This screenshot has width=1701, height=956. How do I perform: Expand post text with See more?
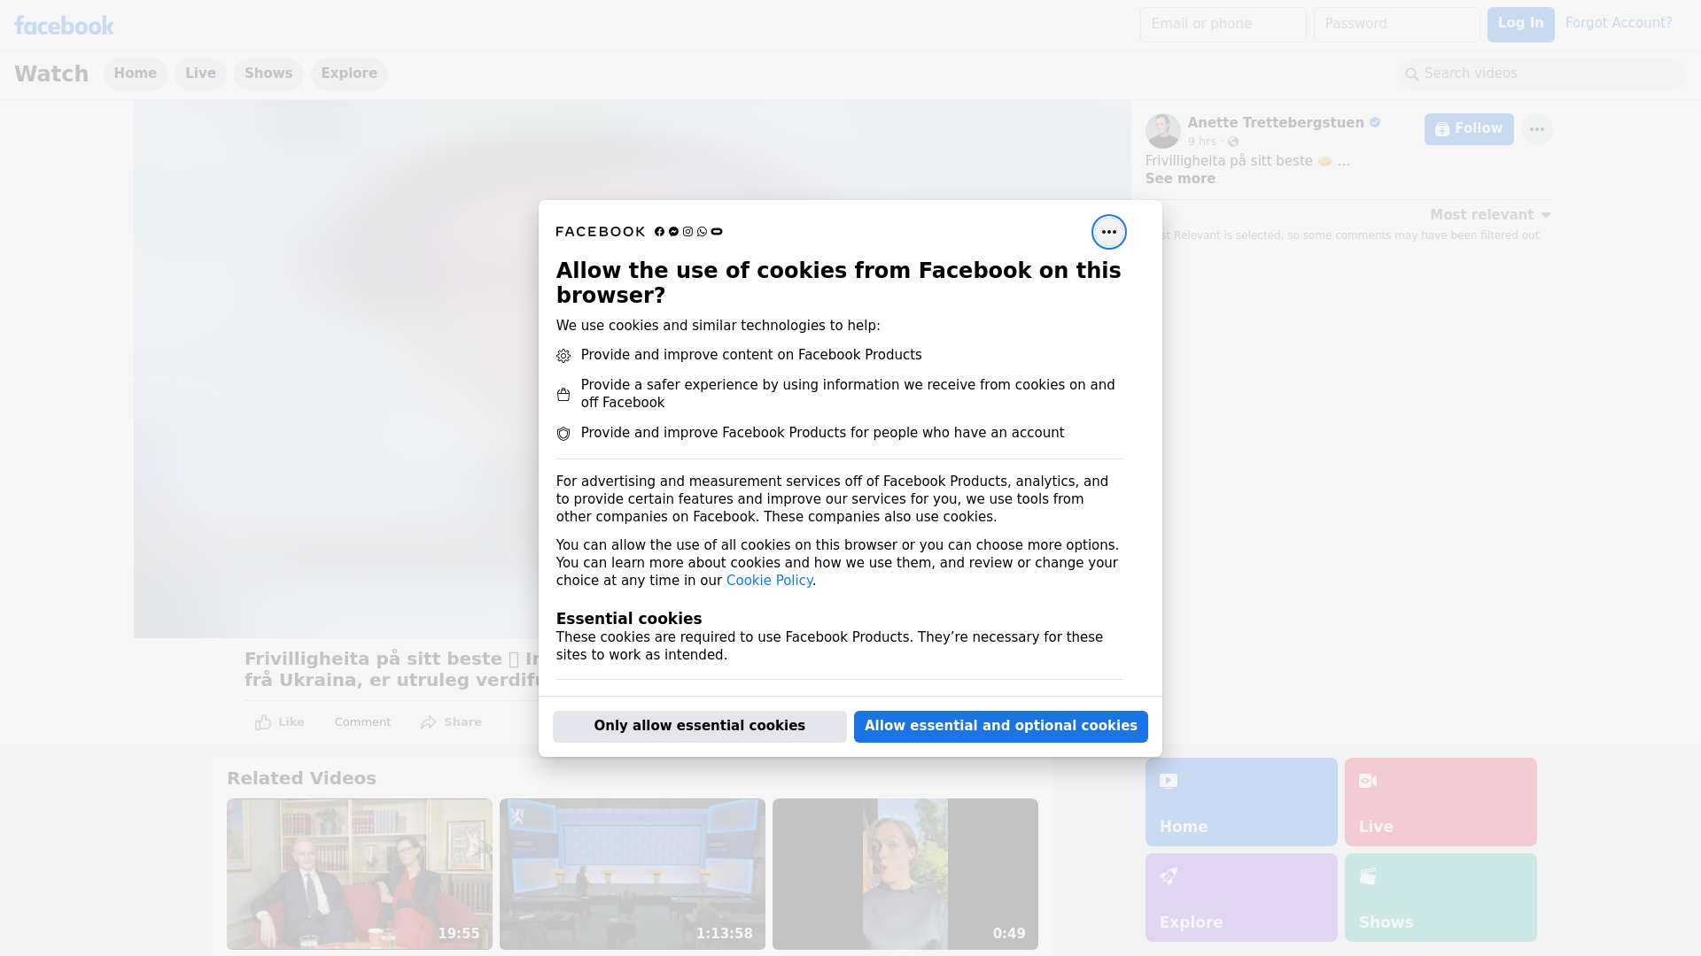[x=1179, y=179]
